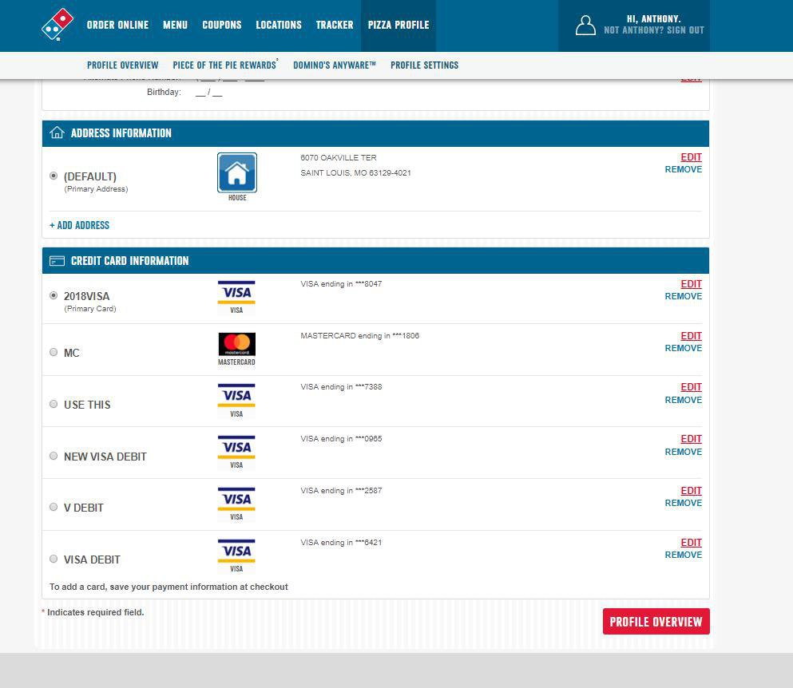Open the Locations navigation item
Viewport: 793px width, 688px height.
coord(279,25)
